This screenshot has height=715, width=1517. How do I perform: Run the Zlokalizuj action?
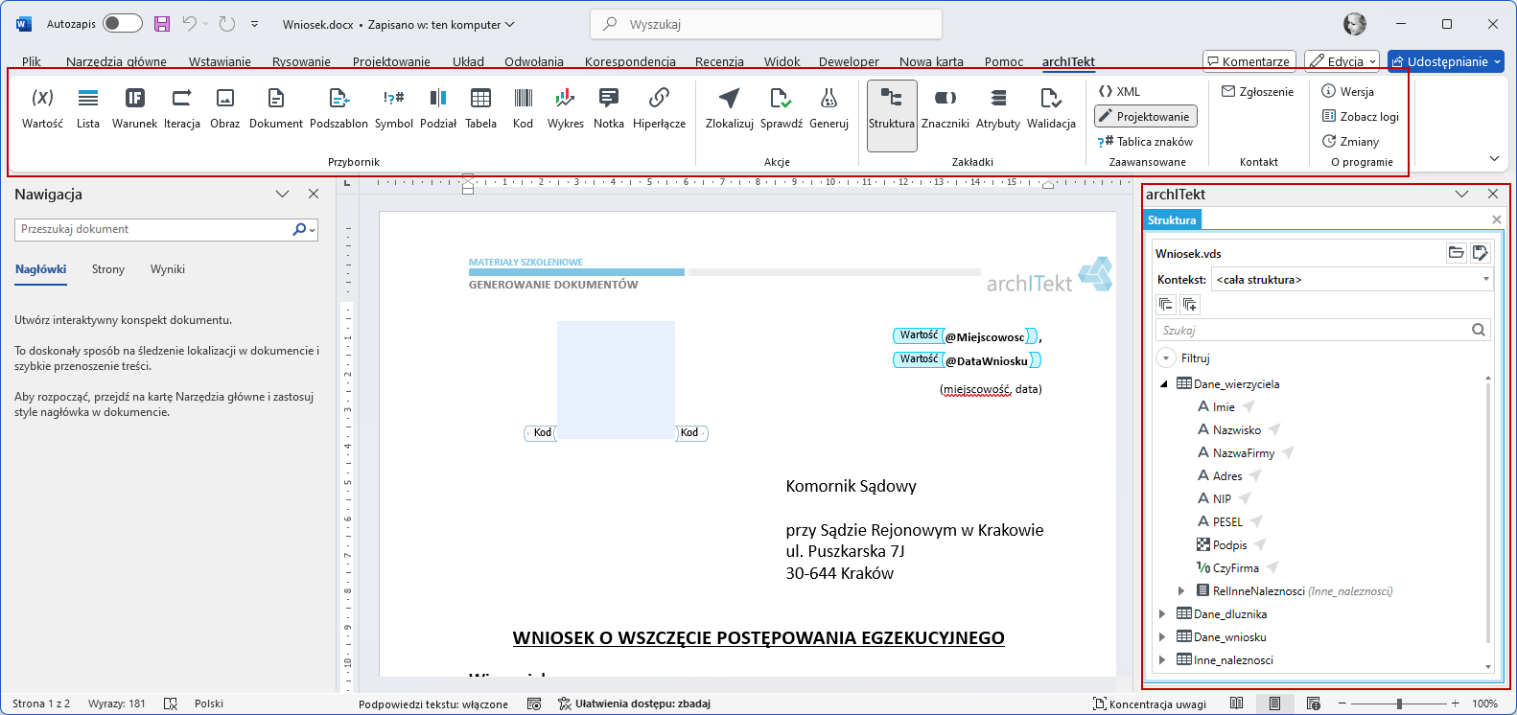(729, 107)
